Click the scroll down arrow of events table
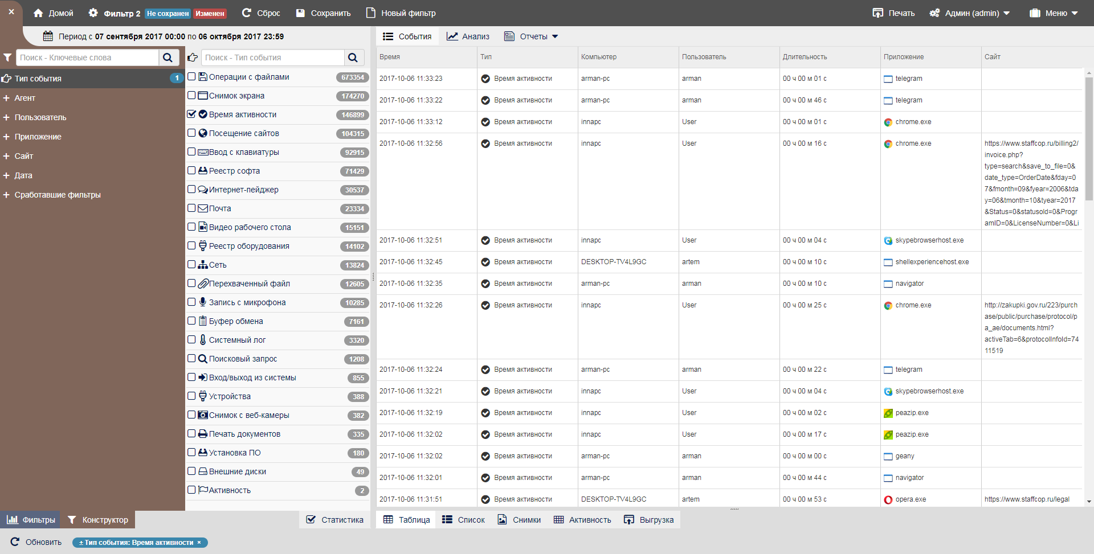The width and height of the screenshot is (1094, 554). coord(1089,502)
